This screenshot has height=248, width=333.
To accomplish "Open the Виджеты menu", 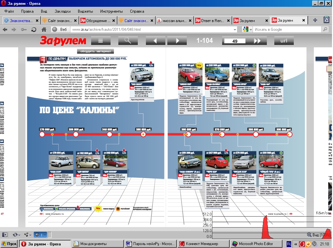I will [x=85, y=11].
